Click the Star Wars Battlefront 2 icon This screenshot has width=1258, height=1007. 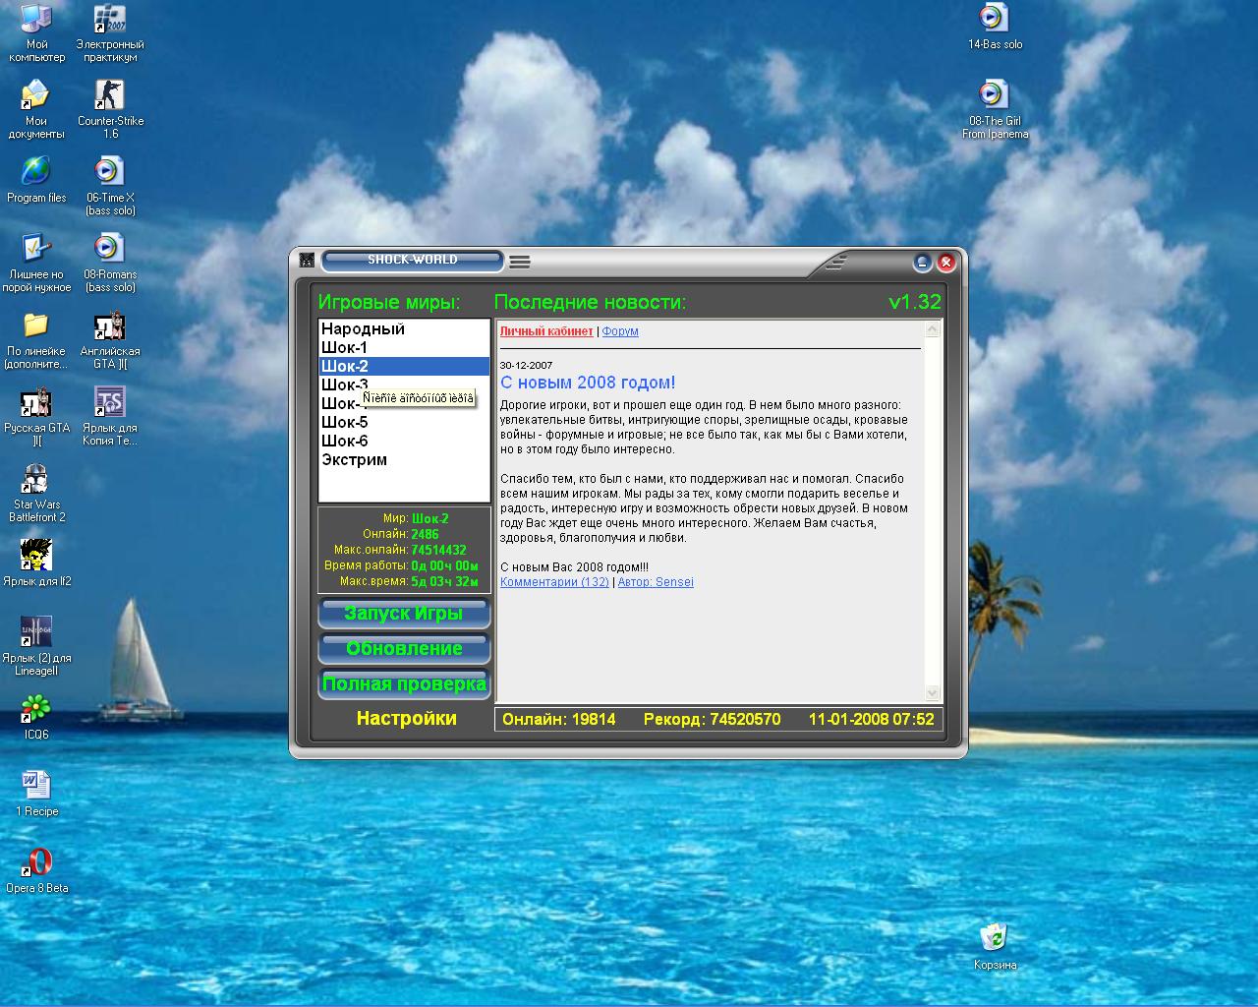(x=36, y=479)
